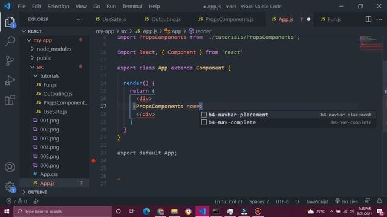Open Windows Start menu
Viewport: 387px width, 217px height.
7,212
